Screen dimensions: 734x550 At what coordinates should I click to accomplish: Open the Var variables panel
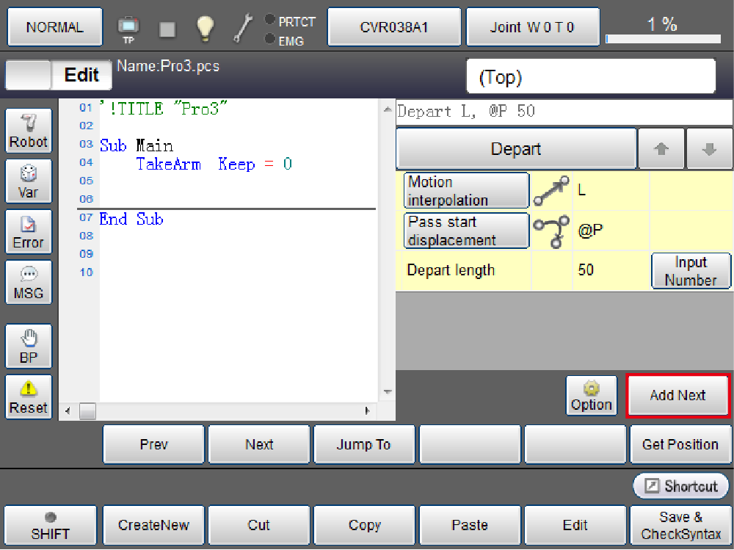(29, 181)
